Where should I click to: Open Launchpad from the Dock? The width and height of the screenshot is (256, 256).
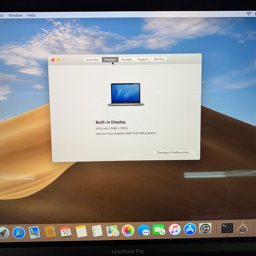3,233
